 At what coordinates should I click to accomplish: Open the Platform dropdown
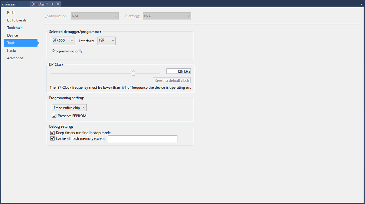pyautogui.click(x=167, y=16)
